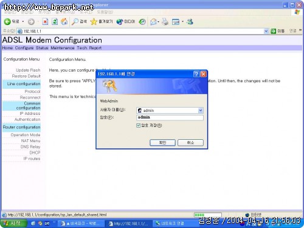Viewport: 304px width, 228px height.
Task: Click the Refresh page icon
Action: pyautogui.click(x=55, y=21)
